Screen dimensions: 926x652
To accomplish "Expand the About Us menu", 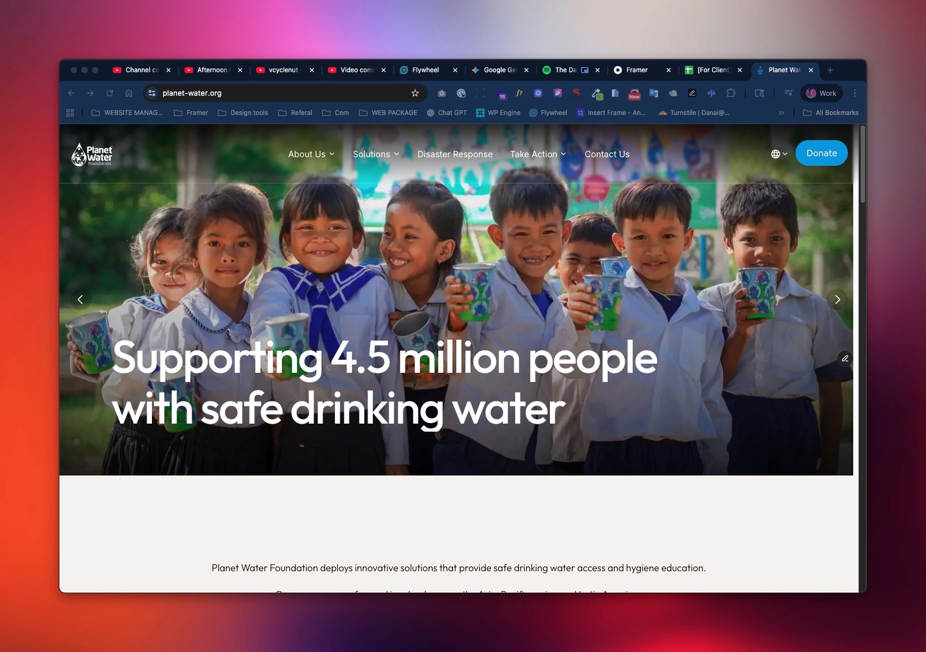I will pyautogui.click(x=311, y=154).
